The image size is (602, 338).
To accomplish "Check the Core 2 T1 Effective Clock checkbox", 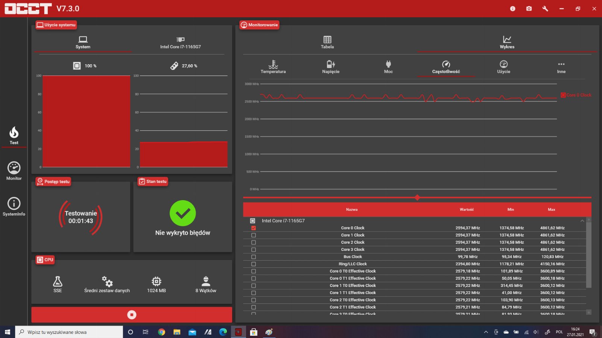I will [x=253, y=307].
